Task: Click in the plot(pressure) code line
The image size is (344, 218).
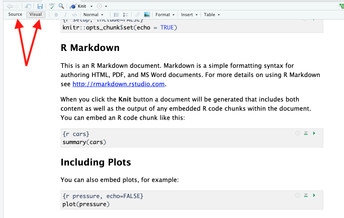Action: 86,204
